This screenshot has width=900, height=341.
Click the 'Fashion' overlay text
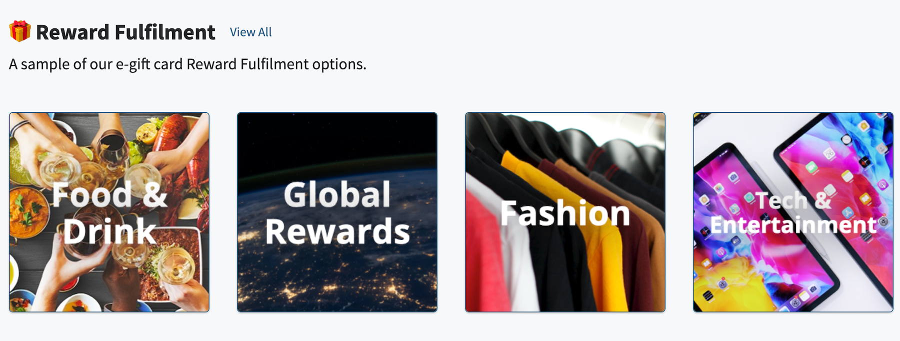coord(565,213)
